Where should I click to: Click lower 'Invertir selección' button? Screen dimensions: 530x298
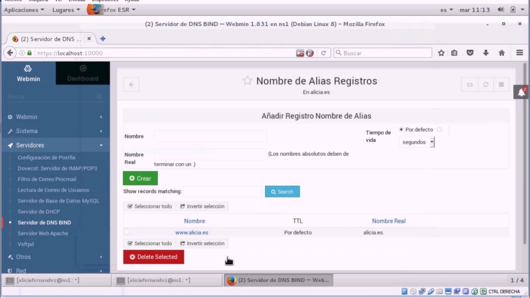click(202, 243)
